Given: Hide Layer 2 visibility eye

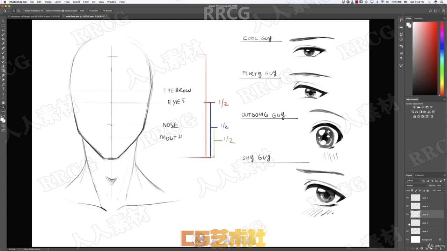Looking at the screenshot, I should pos(407,231).
